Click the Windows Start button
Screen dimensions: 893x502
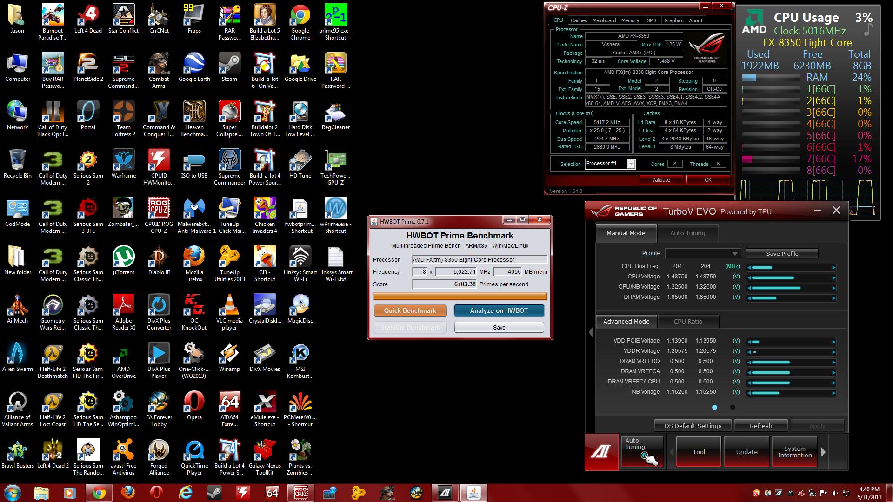(x=13, y=492)
